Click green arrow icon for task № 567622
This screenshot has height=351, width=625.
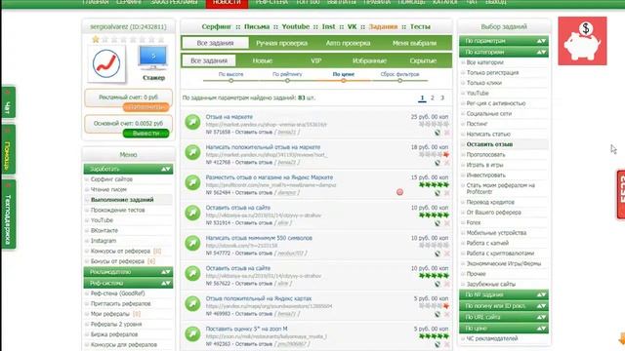(x=192, y=273)
